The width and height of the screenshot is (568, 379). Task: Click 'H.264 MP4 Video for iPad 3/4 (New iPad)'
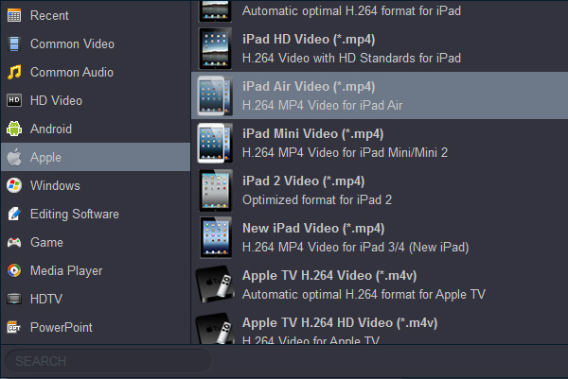click(355, 247)
